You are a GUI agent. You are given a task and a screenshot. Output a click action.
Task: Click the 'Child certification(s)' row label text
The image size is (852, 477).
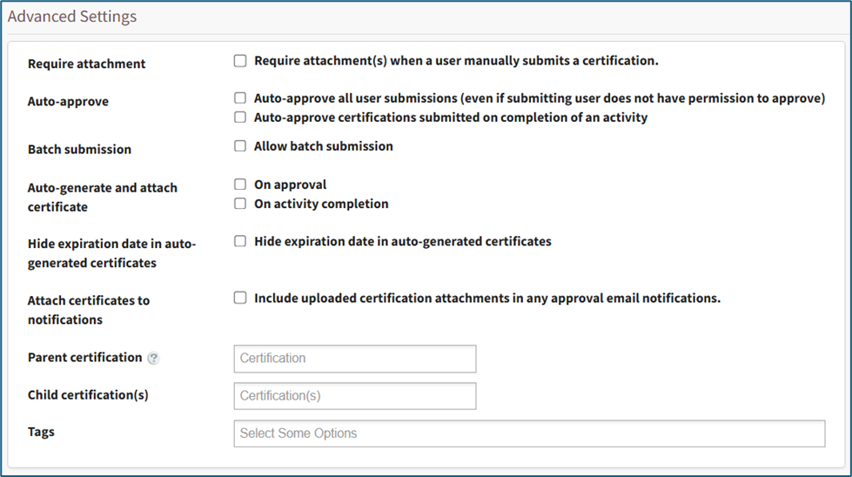(x=88, y=394)
